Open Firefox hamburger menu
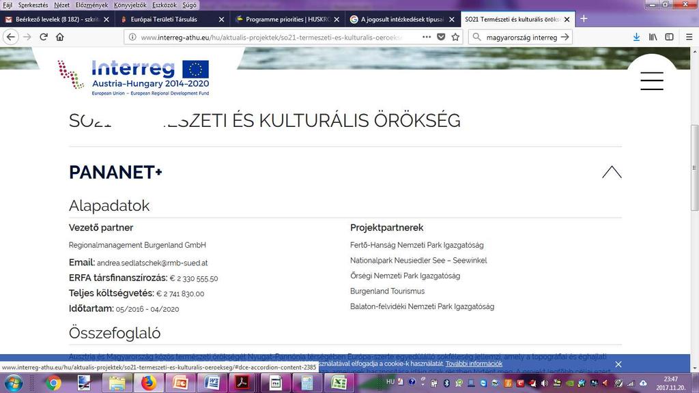This screenshot has width=699, height=393. [689, 37]
